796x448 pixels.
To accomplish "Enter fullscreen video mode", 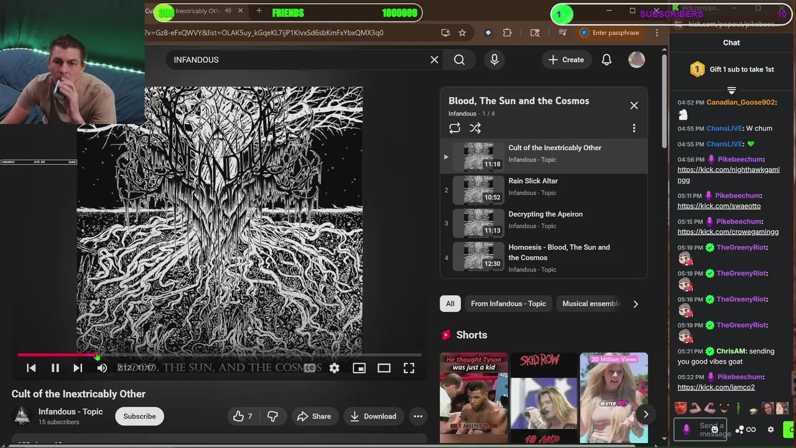I will tap(409, 368).
